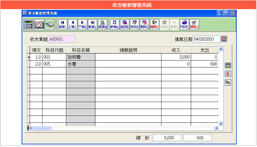The image size is (257, 147).
Task: Click the open ledger book icon
Action: 49,24
